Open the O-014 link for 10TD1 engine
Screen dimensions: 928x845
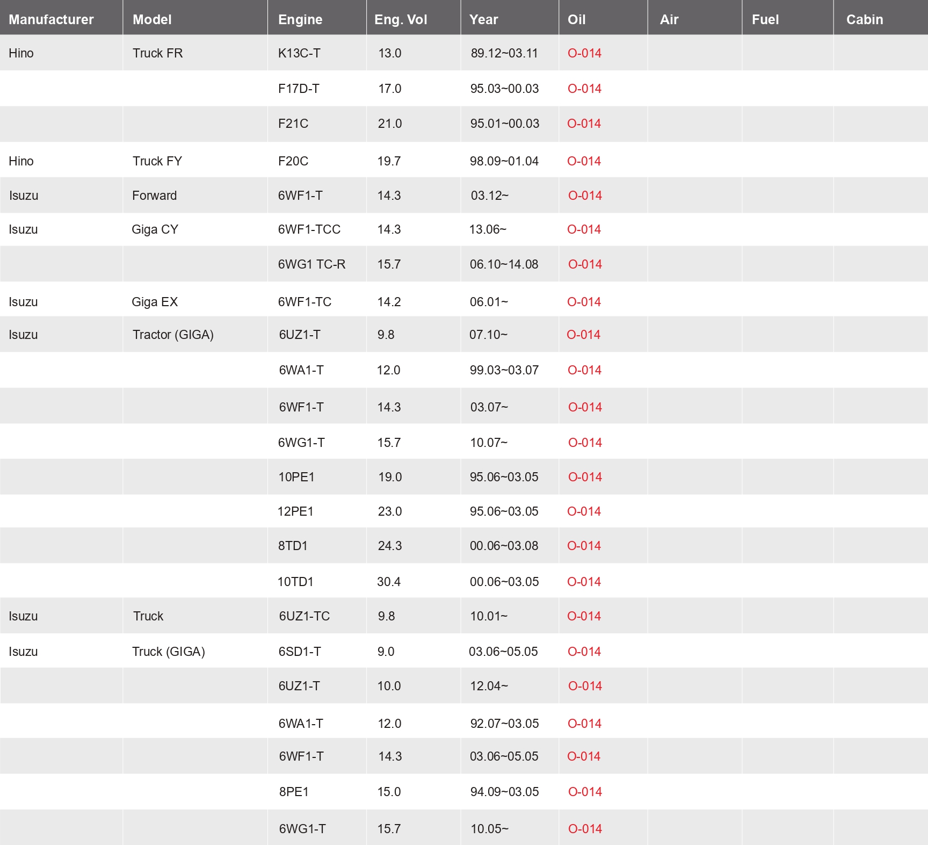point(584,582)
